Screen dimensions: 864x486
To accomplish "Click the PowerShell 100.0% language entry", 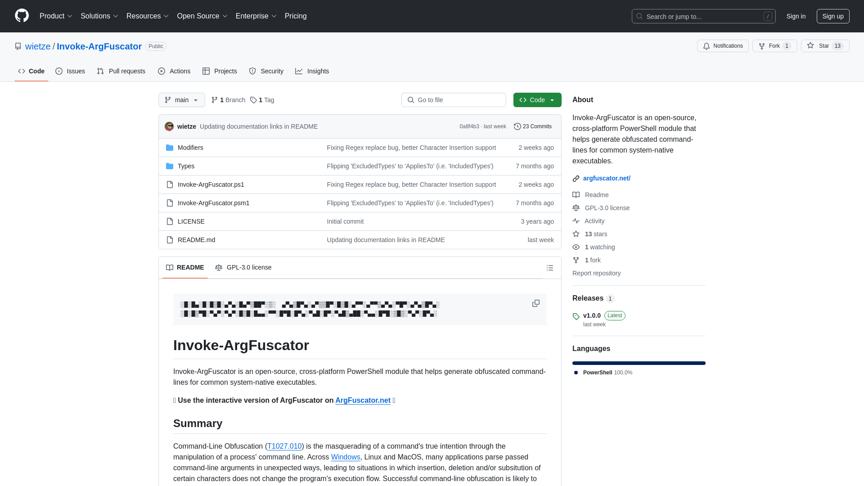I will pos(603,373).
